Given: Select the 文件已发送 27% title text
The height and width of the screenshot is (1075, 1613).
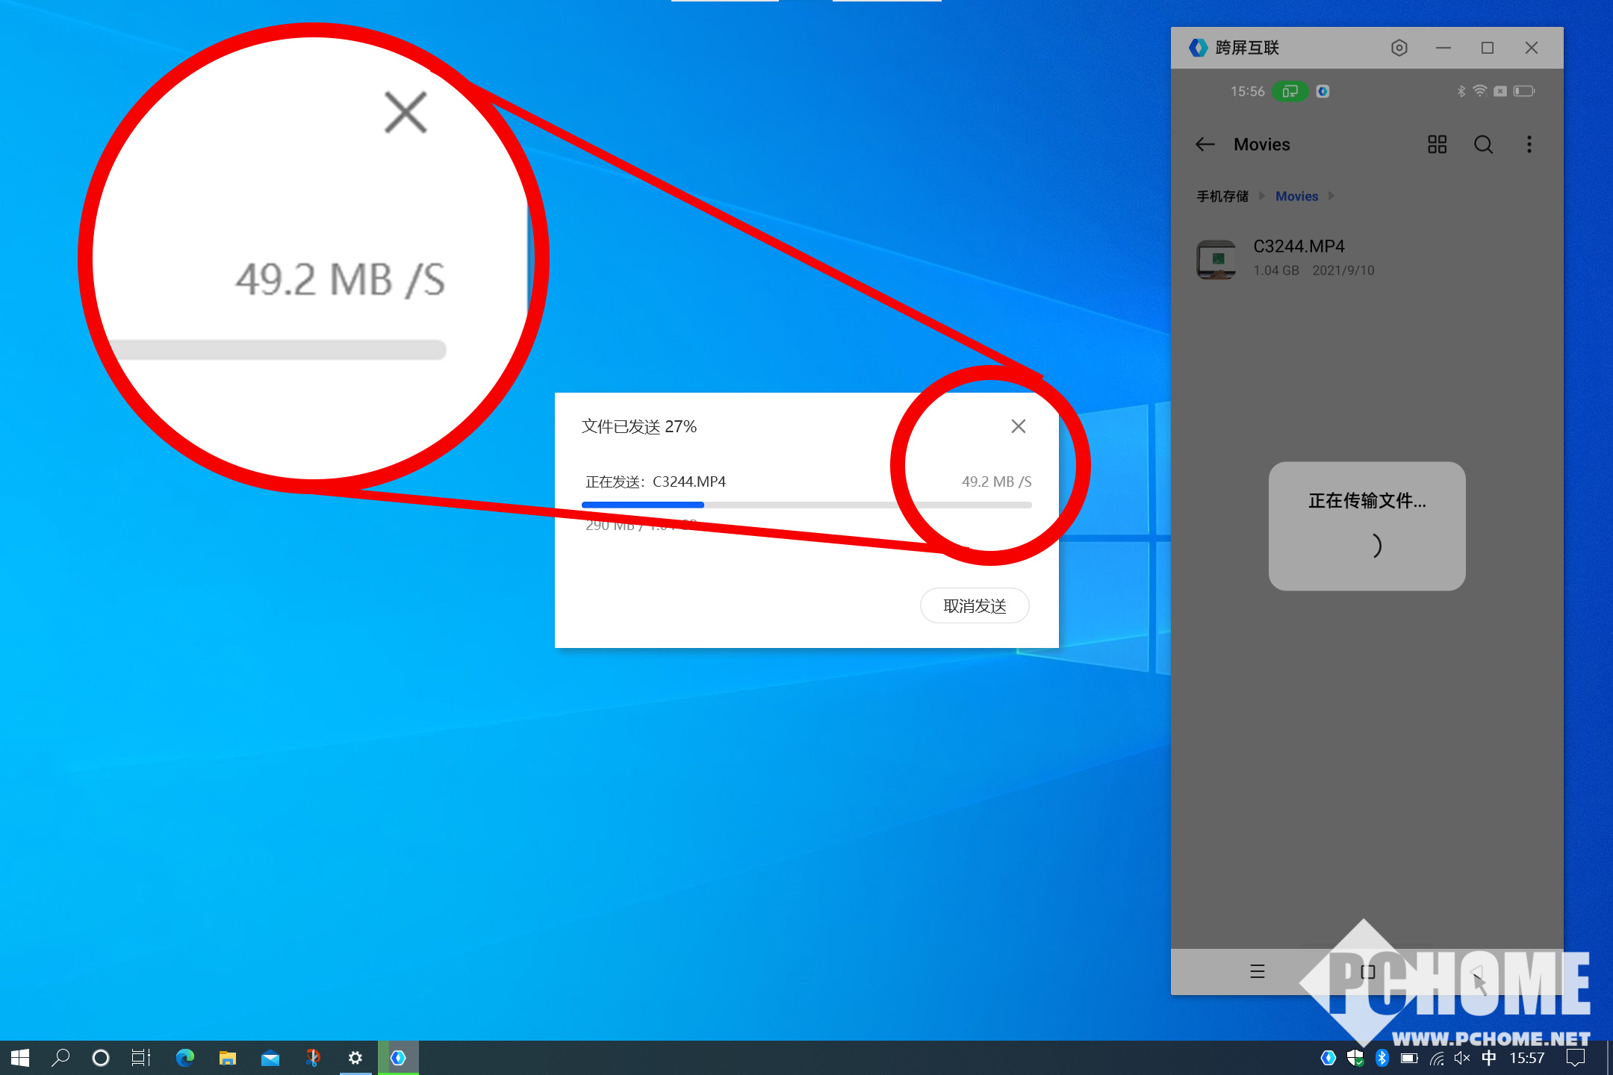Looking at the screenshot, I should coord(639,426).
